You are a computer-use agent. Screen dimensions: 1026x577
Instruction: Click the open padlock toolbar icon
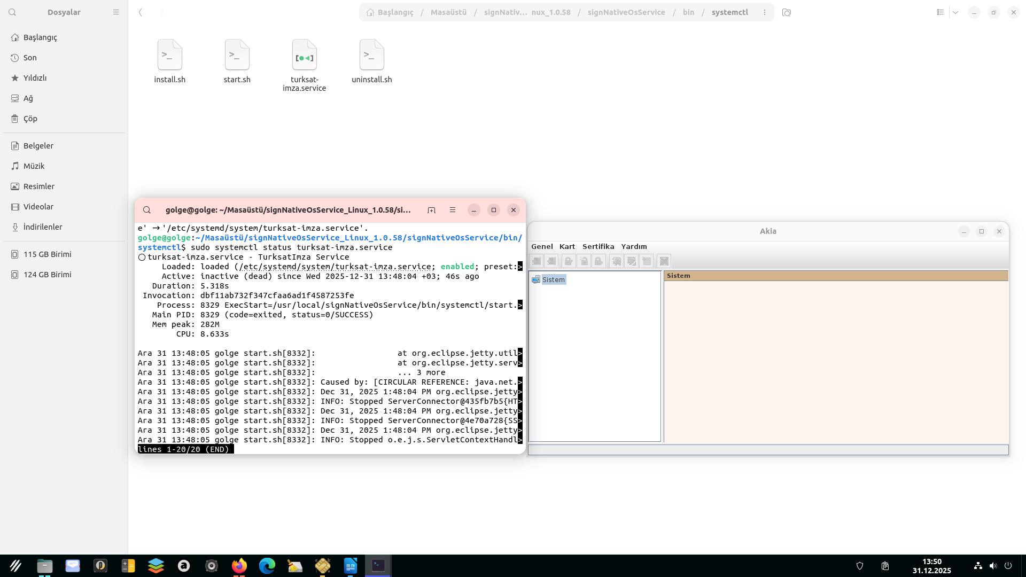(x=584, y=261)
